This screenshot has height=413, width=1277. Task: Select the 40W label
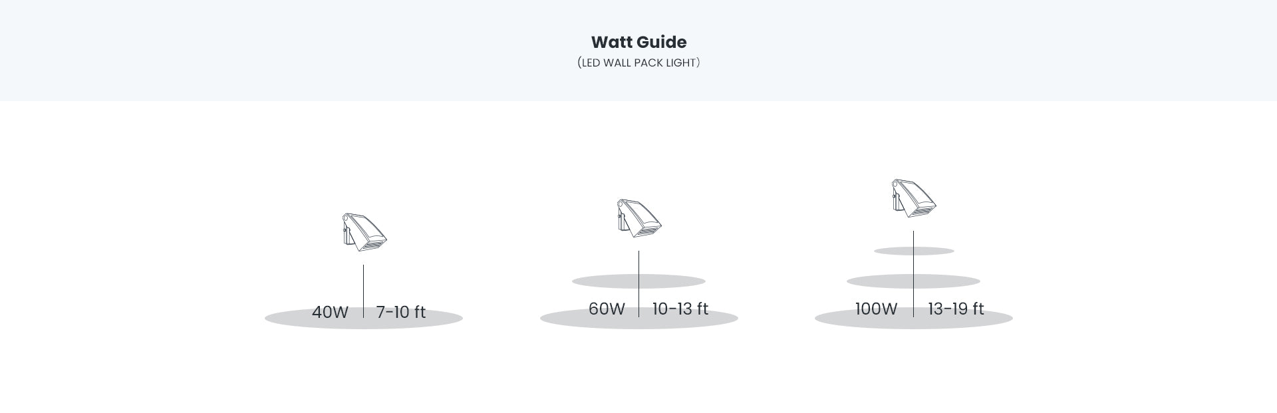tap(330, 312)
